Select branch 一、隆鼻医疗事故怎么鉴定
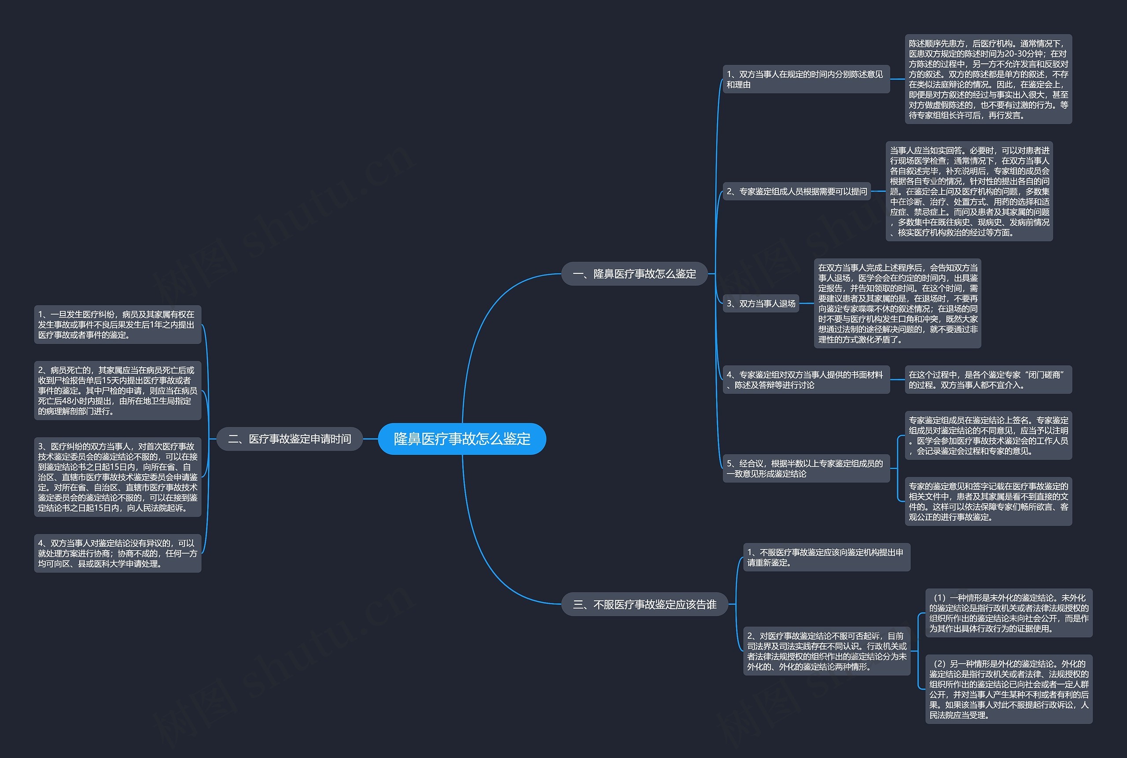1127x758 pixels. (634, 274)
